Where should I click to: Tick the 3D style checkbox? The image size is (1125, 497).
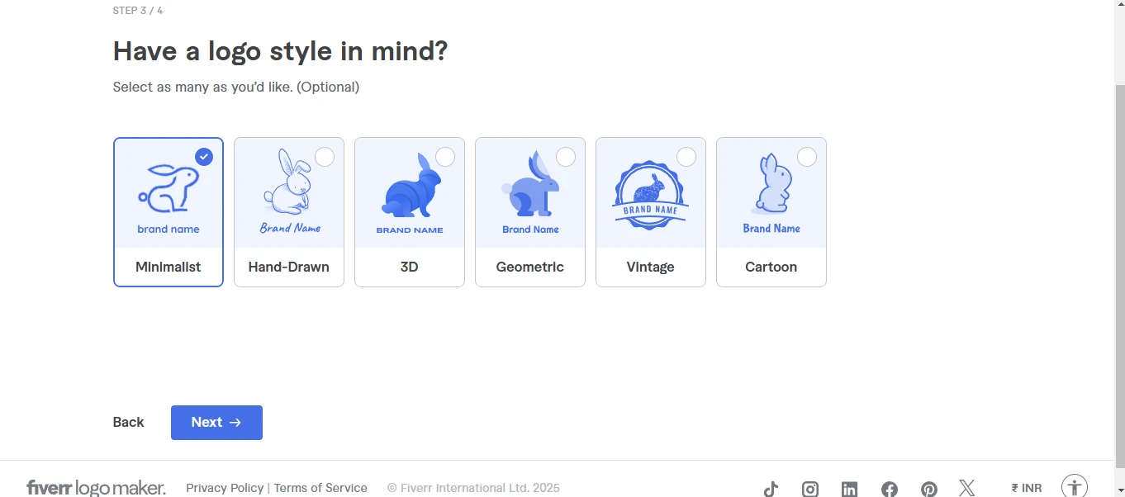tap(445, 157)
